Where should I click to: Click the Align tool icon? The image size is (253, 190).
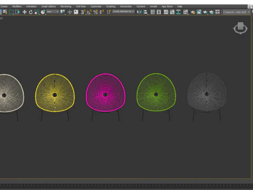(145, 12)
